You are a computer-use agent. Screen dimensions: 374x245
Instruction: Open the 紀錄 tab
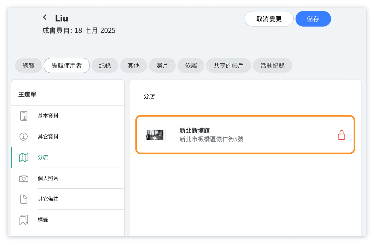point(105,66)
